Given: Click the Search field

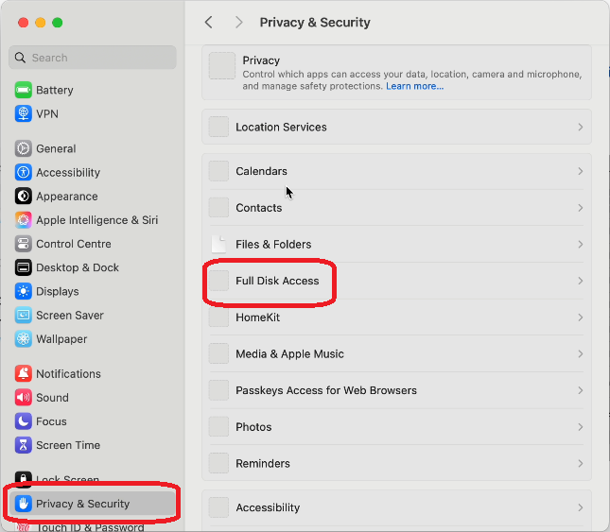Looking at the screenshot, I should click(x=93, y=58).
